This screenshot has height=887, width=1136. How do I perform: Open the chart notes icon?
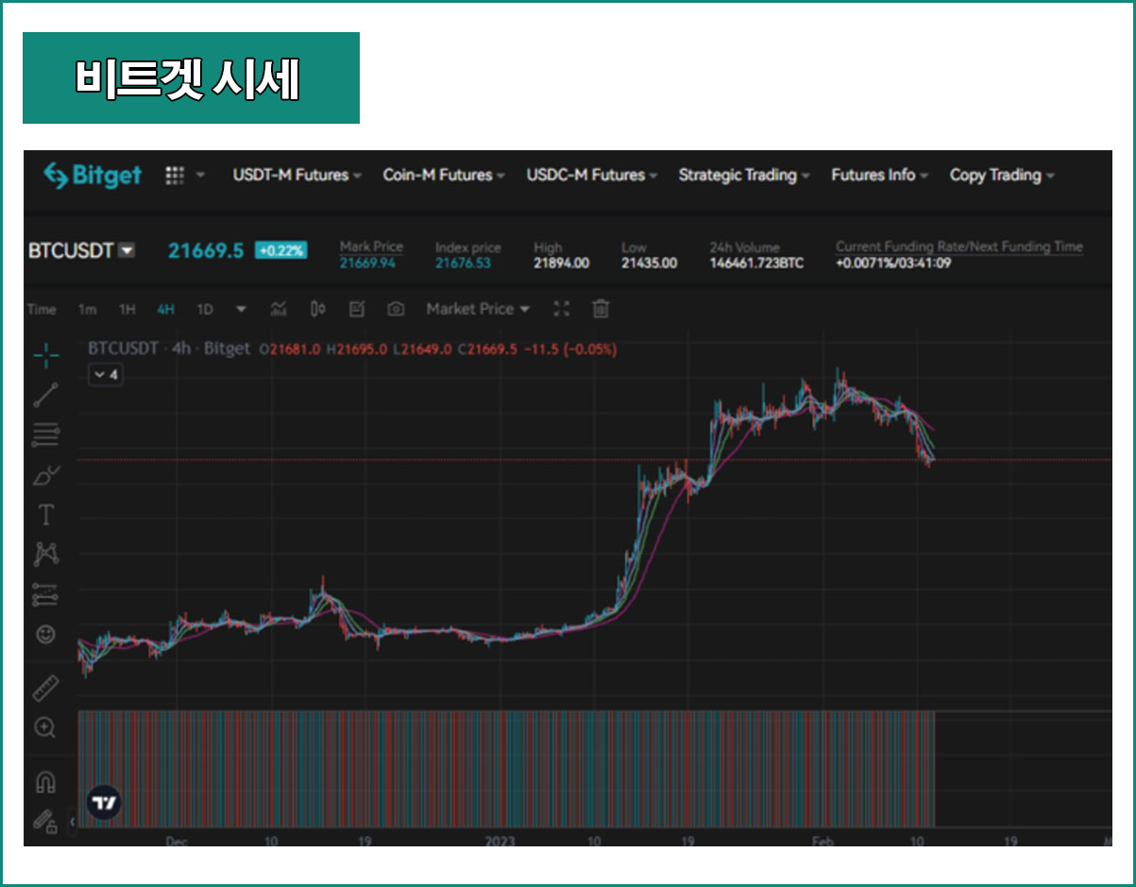pos(357,309)
